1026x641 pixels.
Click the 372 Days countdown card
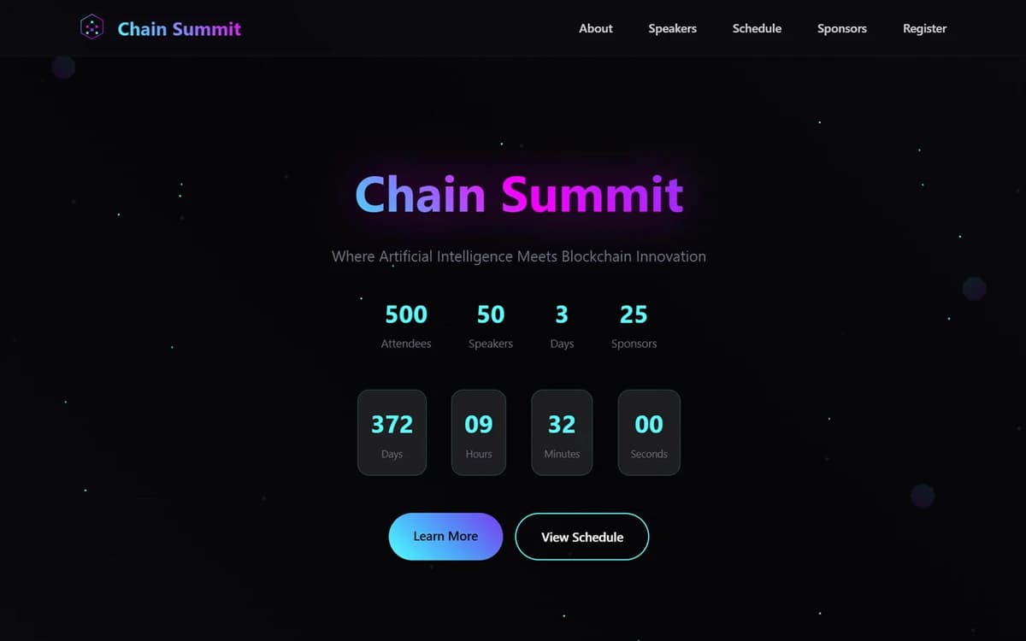click(392, 432)
